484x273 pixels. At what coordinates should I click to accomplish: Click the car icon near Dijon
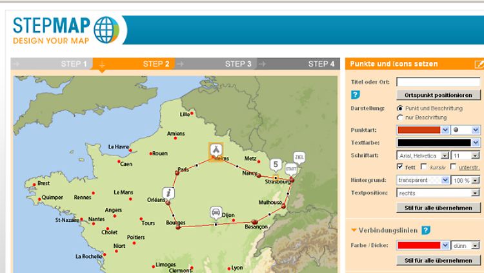215,212
